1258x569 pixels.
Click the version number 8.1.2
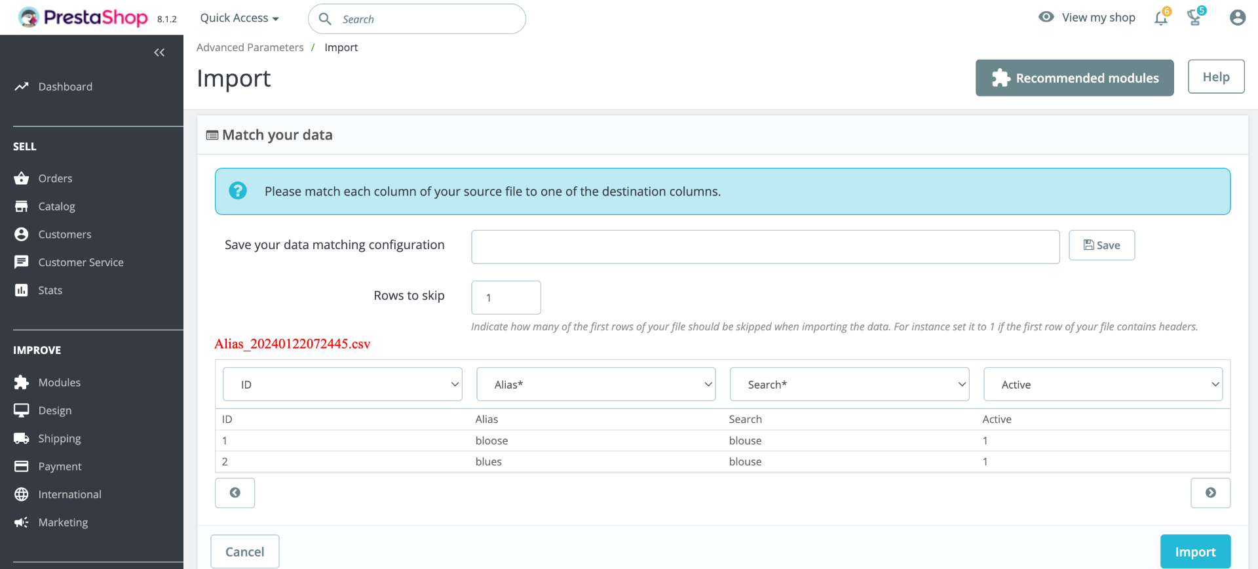click(167, 19)
